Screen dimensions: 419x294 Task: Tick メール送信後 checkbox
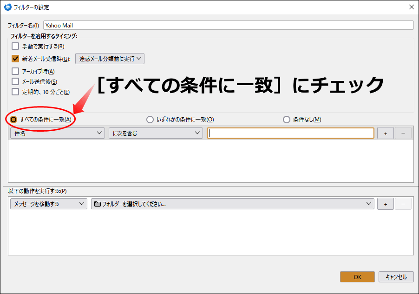(15, 81)
